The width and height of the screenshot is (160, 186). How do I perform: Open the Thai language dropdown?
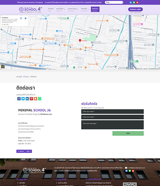point(114,2)
